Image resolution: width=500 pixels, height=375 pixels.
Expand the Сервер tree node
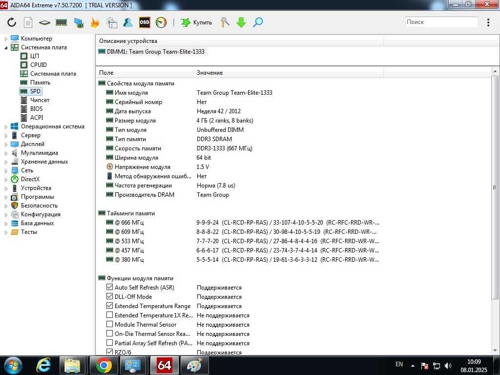[x=6, y=136]
